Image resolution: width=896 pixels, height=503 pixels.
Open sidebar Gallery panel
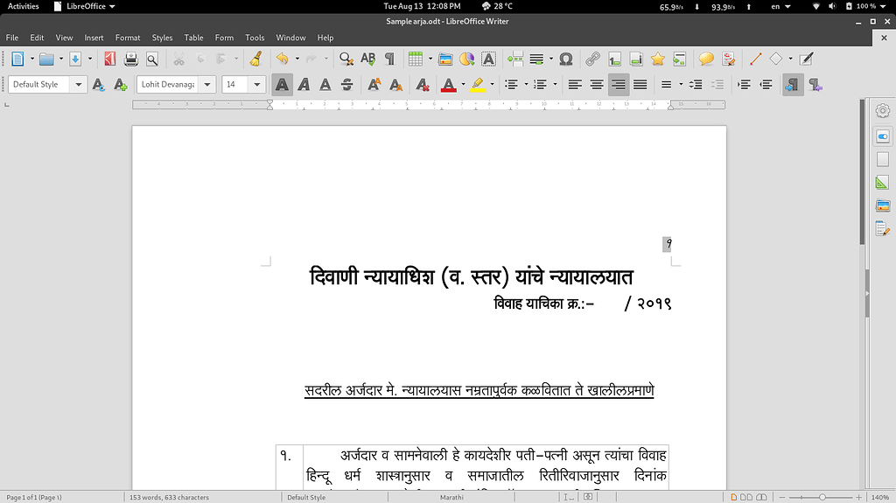tap(883, 206)
